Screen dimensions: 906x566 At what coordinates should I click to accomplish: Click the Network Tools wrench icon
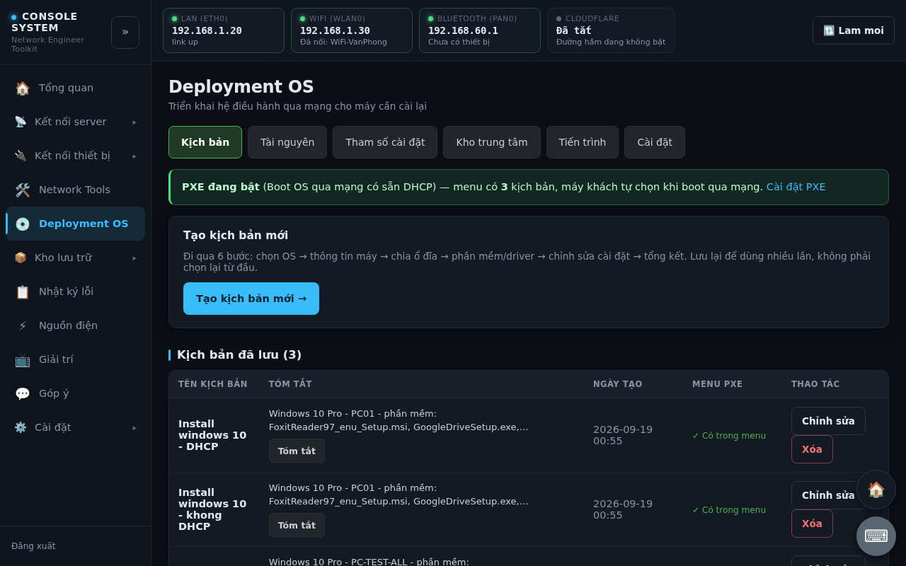(x=23, y=190)
